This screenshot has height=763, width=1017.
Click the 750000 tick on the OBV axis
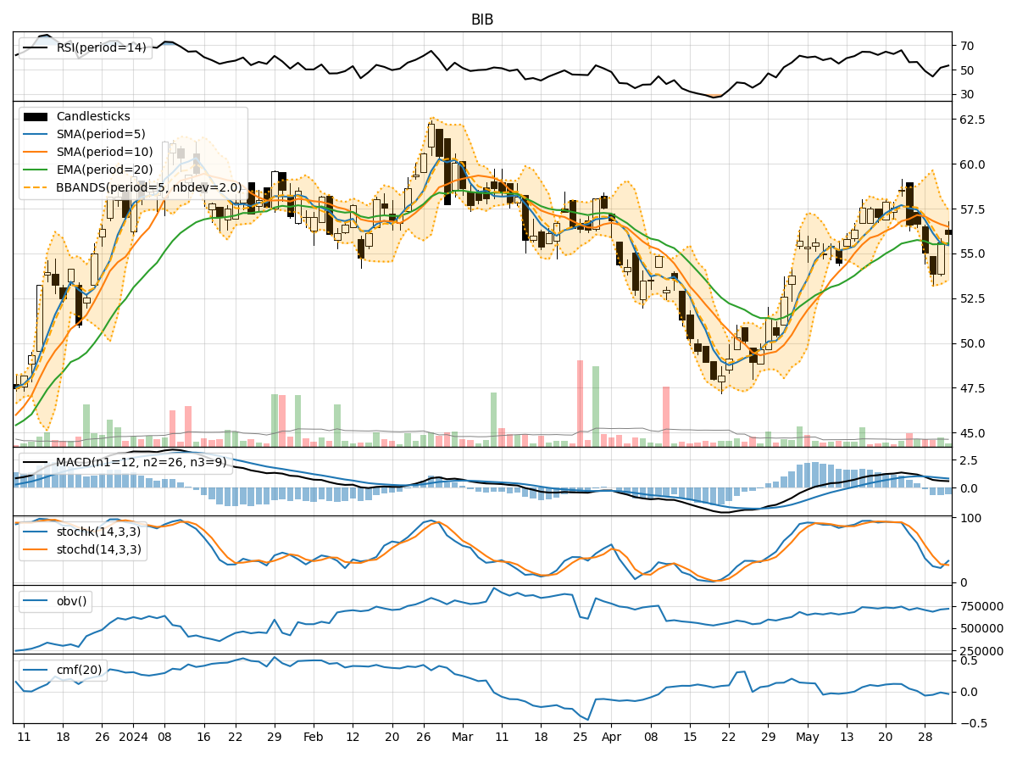pyautogui.click(x=982, y=606)
